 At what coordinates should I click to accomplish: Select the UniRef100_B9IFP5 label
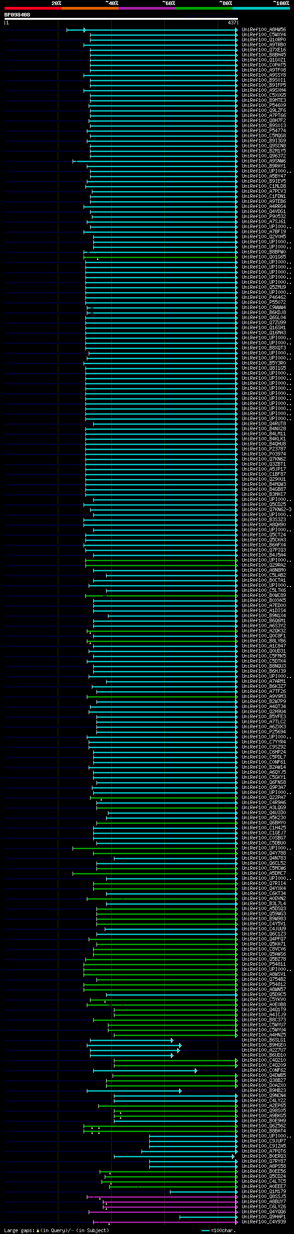264,85
